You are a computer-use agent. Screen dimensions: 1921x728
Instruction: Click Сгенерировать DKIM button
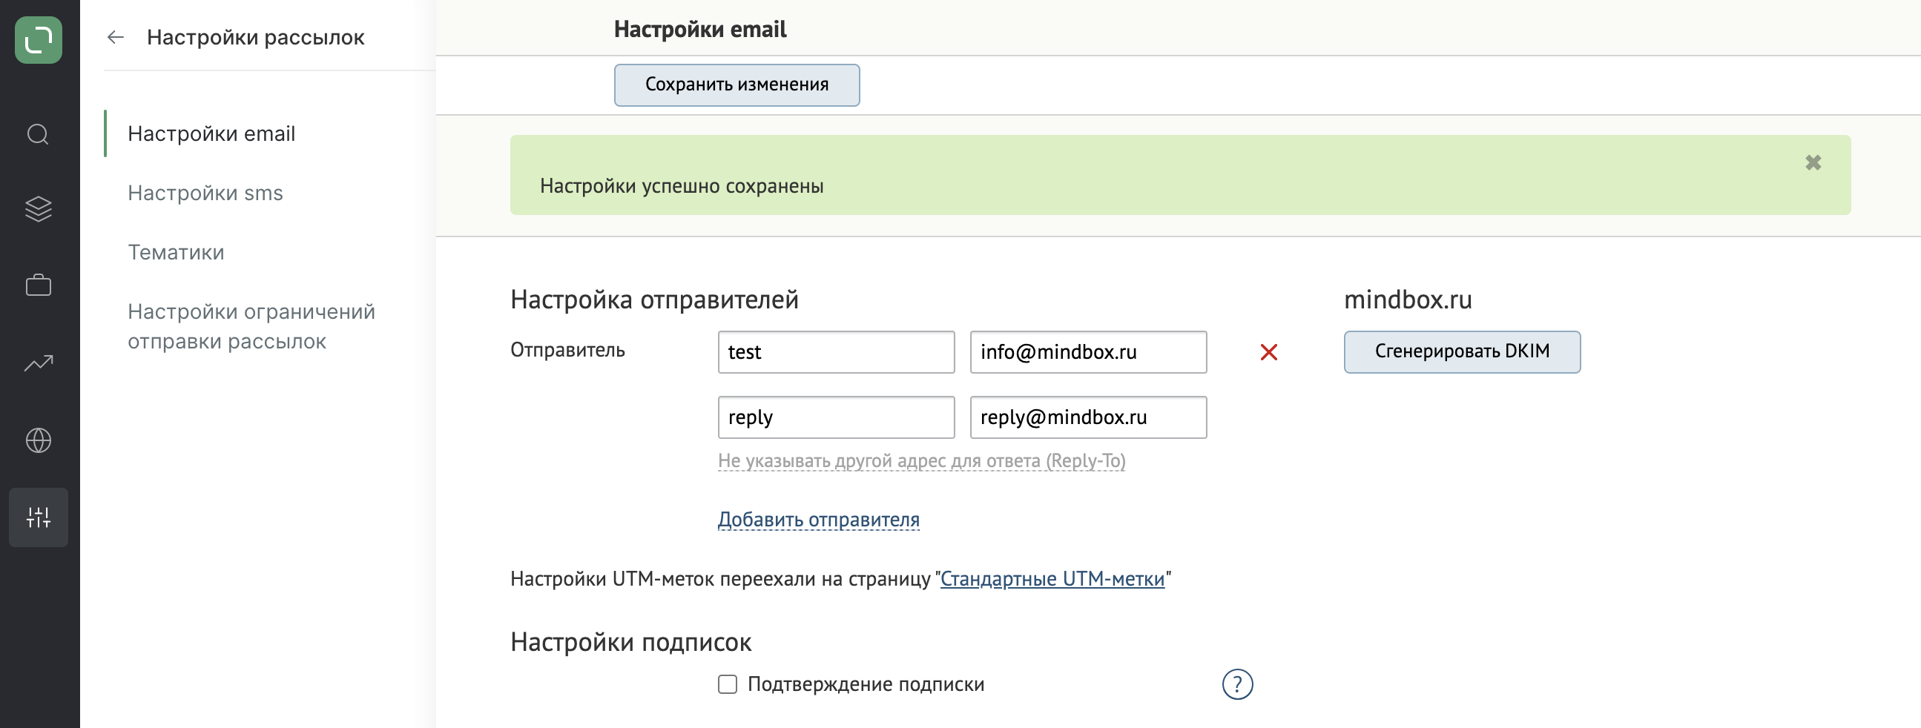click(x=1462, y=351)
